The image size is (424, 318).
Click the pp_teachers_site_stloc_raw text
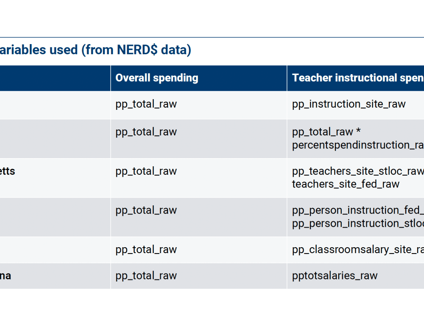point(357,171)
